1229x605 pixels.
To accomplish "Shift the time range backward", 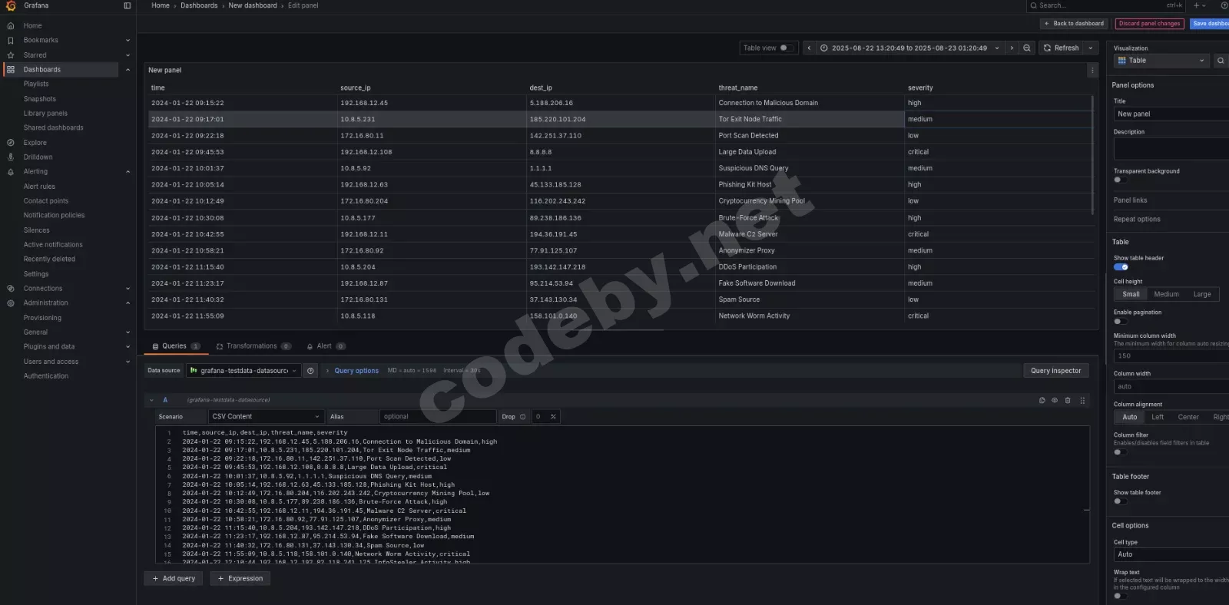I will pos(809,48).
